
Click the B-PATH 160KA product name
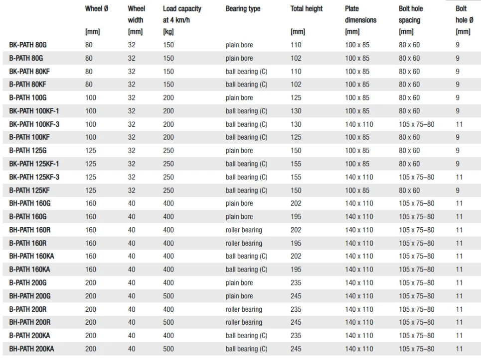[29, 269]
